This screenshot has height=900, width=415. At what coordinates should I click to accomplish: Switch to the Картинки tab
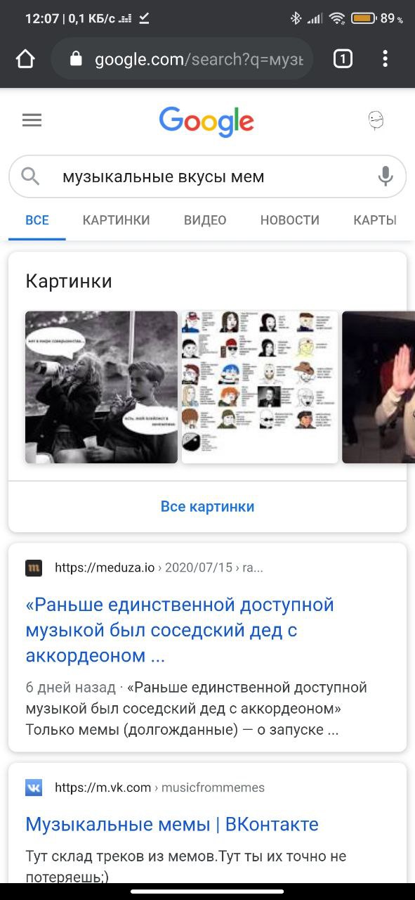[116, 220]
